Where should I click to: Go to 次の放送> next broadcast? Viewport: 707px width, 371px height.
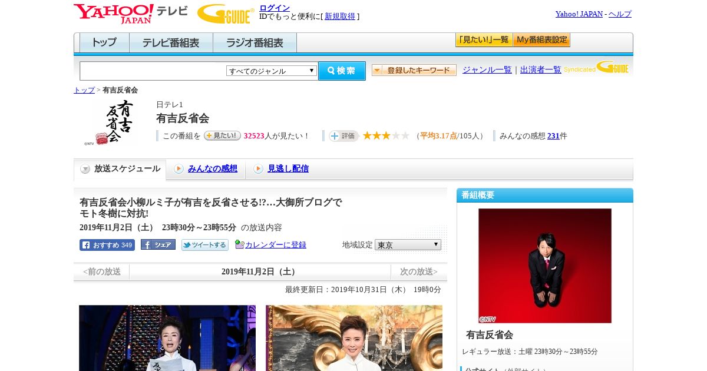(x=419, y=271)
